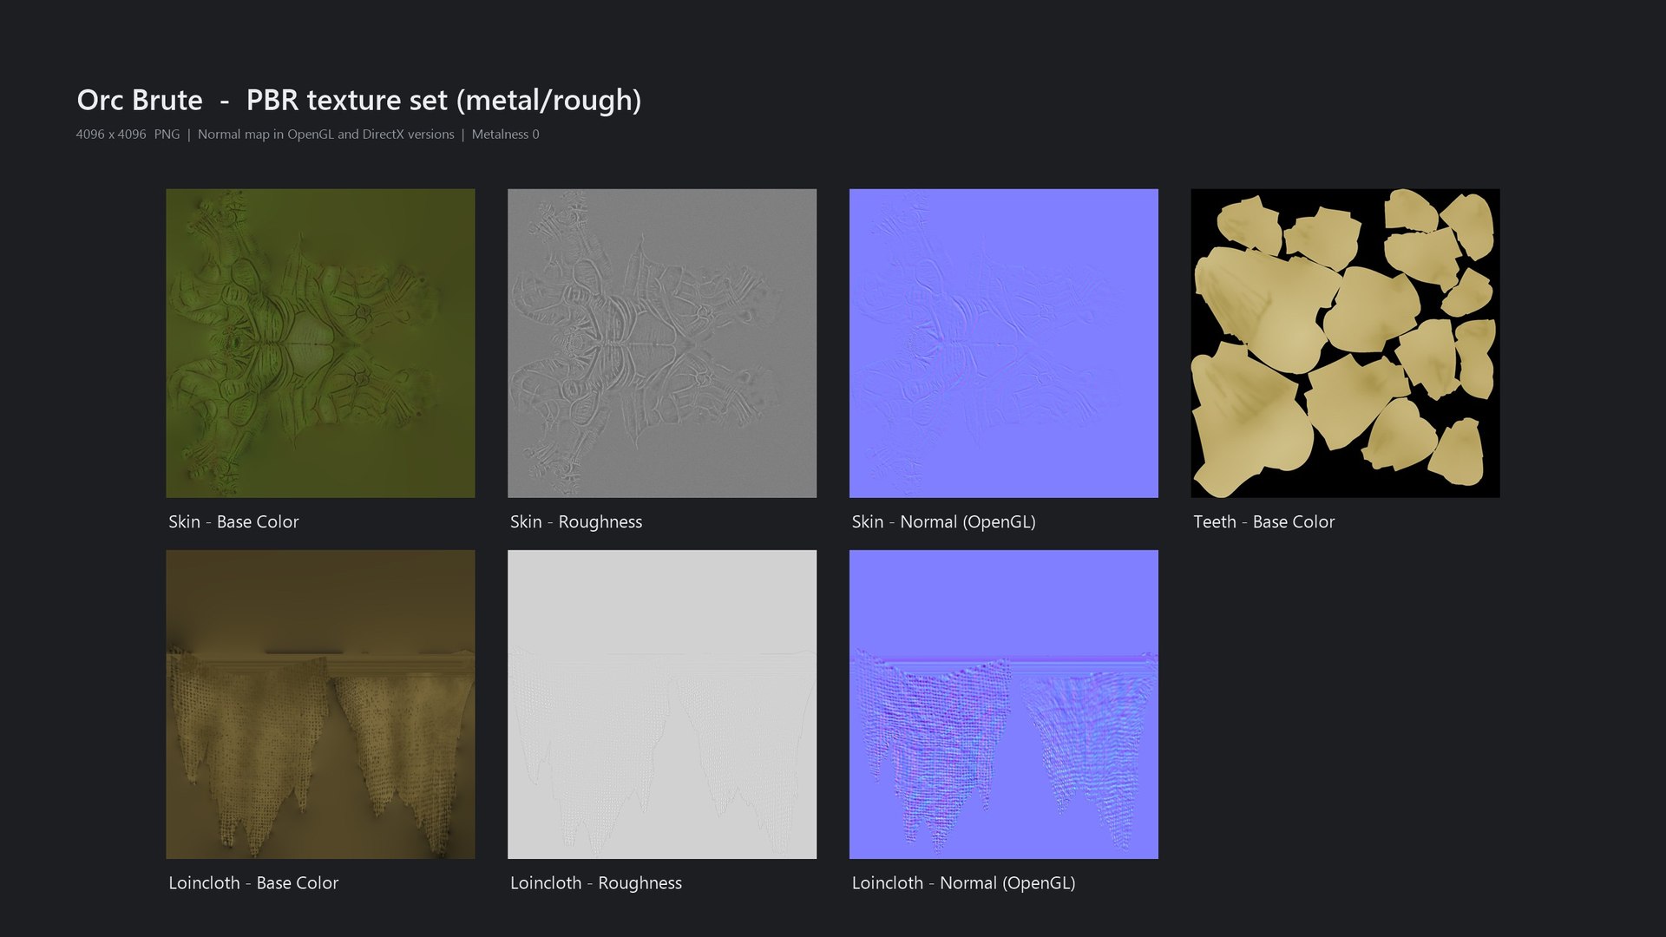
Task: Click the 'Skin - Normal (OpenGL)' caption
Action: point(943,521)
